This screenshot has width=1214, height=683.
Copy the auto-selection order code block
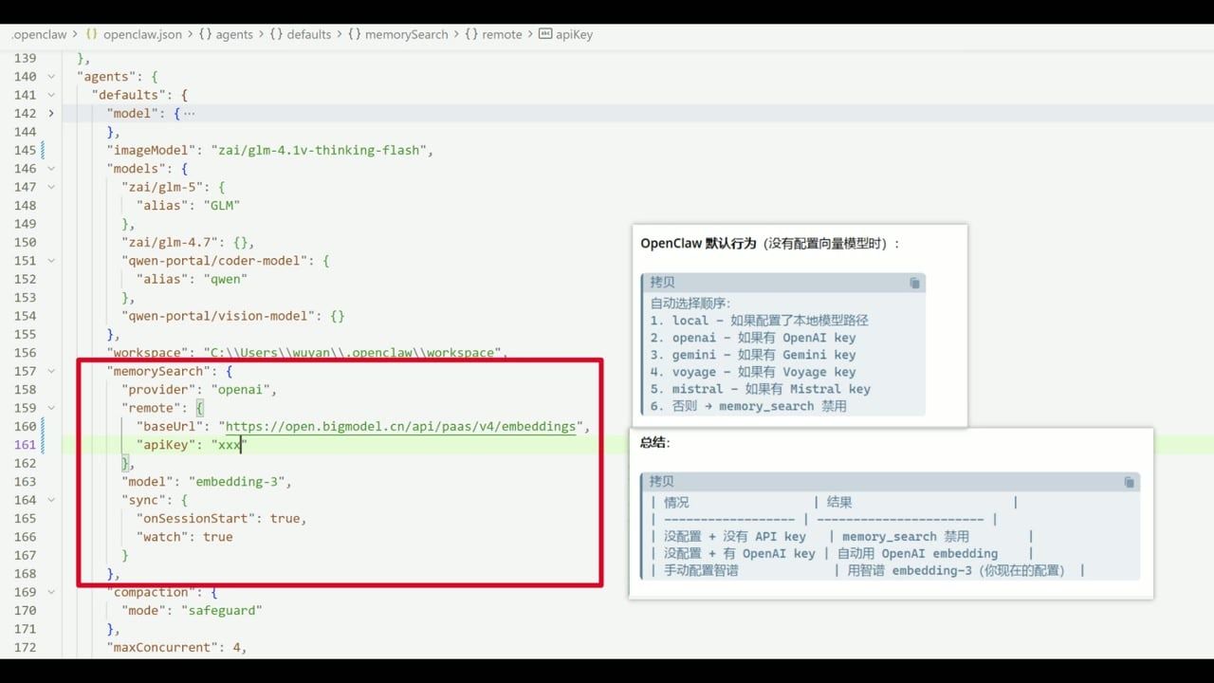click(914, 283)
